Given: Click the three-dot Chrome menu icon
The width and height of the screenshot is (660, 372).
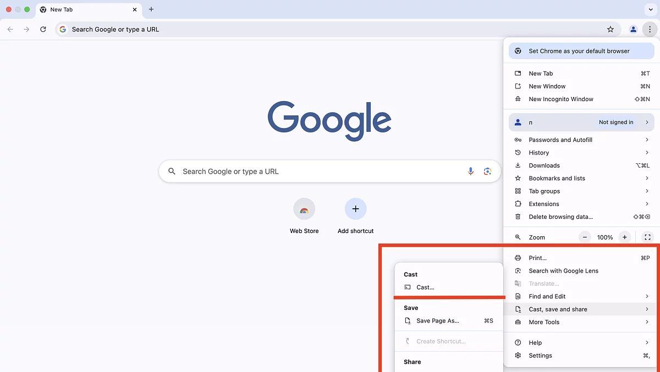Looking at the screenshot, I should click(650, 29).
